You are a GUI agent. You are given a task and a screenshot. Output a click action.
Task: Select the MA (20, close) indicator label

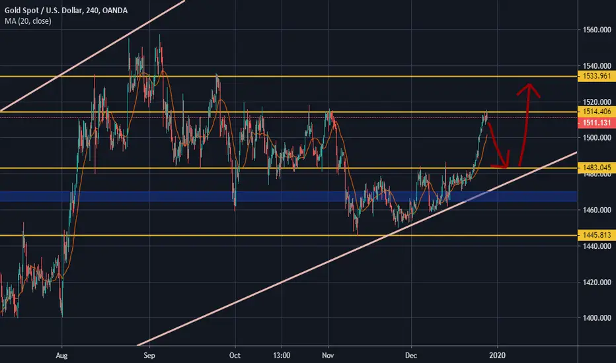[x=28, y=21]
